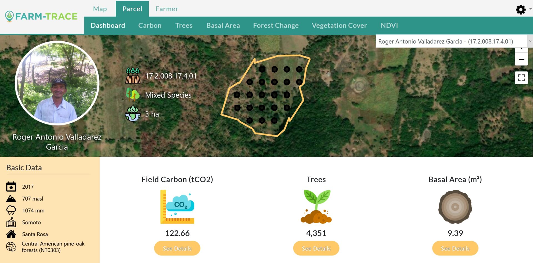
Task: Click the CO2 Field Carbon icon
Action: point(177,207)
